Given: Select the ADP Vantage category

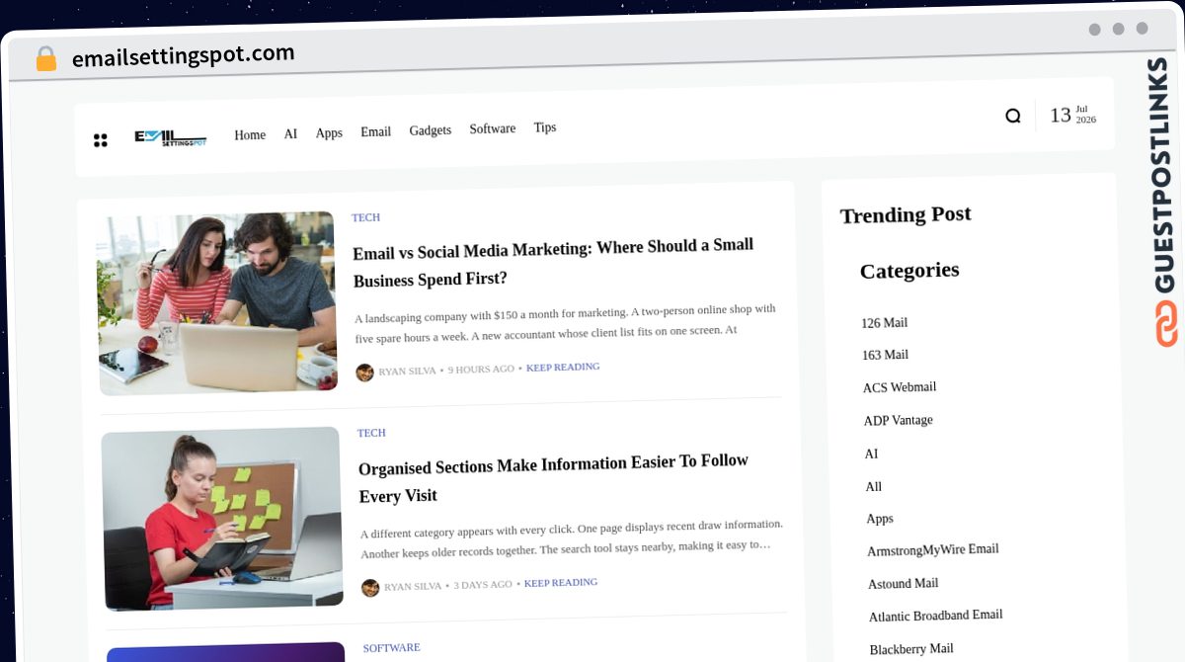Looking at the screenshot, I should click(x=899, y=420).
